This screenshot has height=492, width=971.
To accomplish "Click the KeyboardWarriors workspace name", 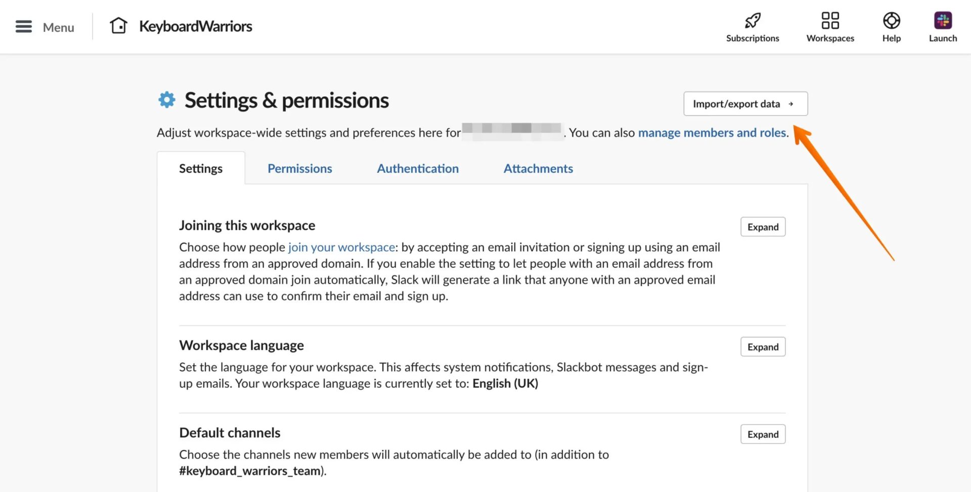I will [x=196, y=26].
